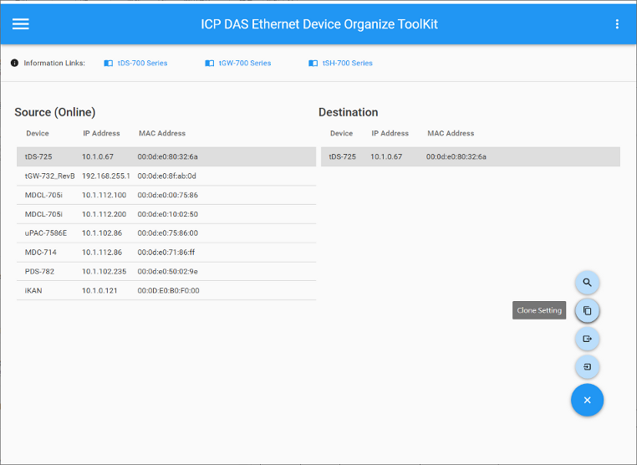The width and height of the screenshot is (637, 465).
Task: Click IP address 10.1.102.86
Action: click(x=102, y=233)
